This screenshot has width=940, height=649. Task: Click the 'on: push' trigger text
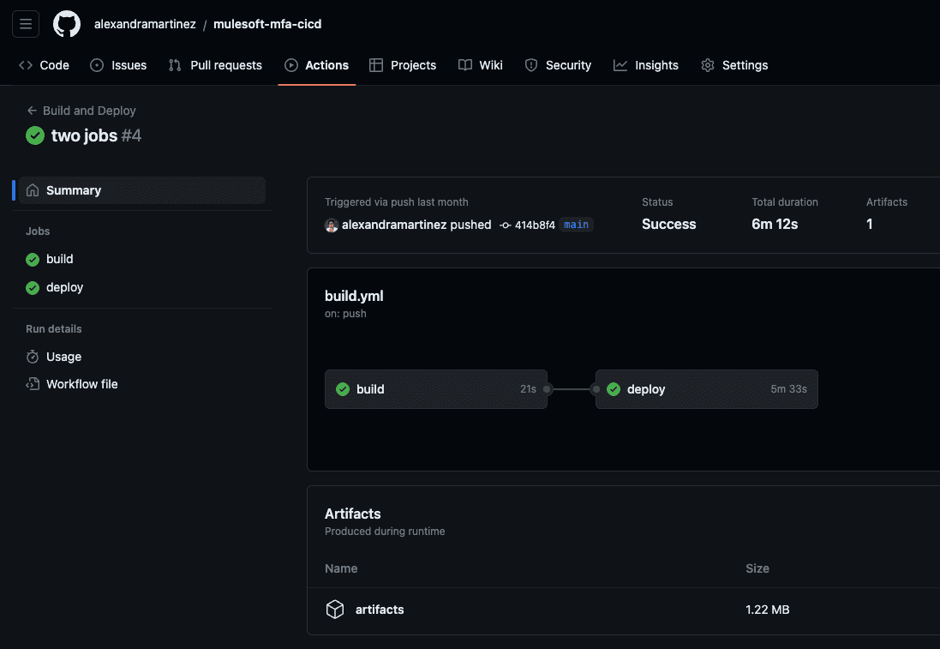tap(345, 314)
